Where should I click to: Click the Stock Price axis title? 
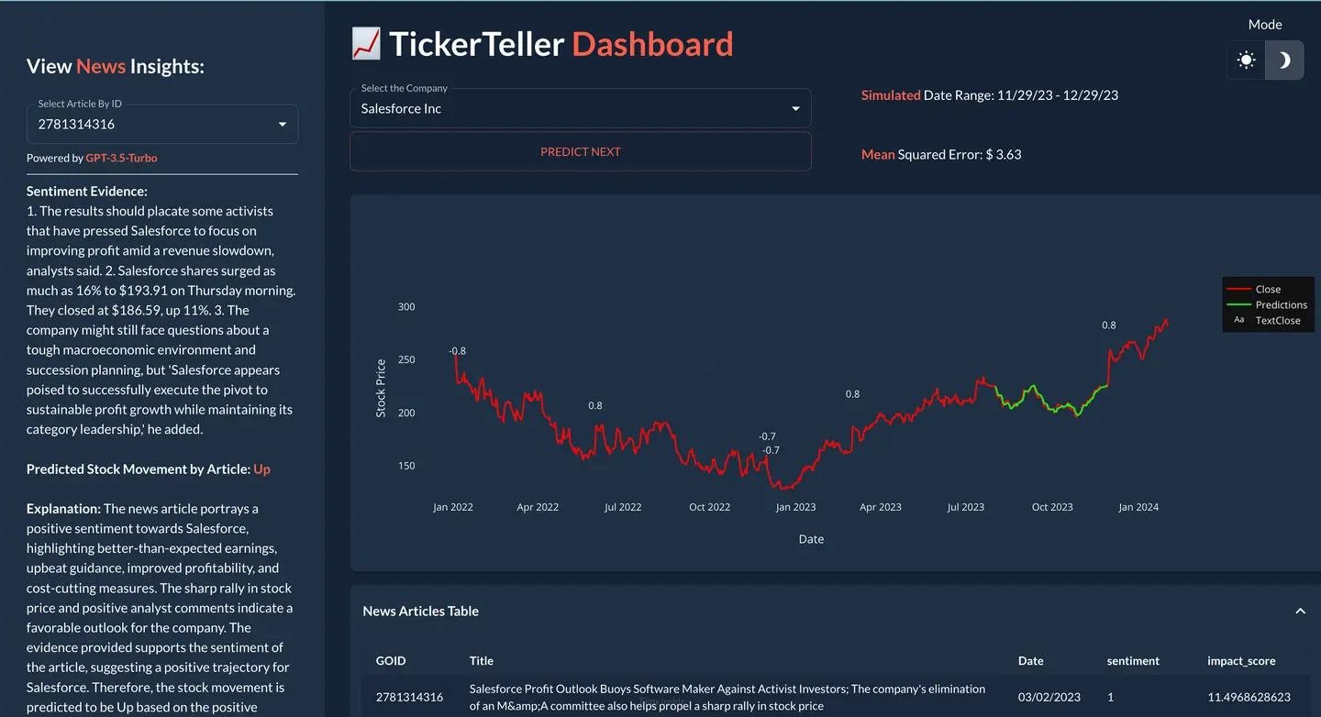pos(381,388)
